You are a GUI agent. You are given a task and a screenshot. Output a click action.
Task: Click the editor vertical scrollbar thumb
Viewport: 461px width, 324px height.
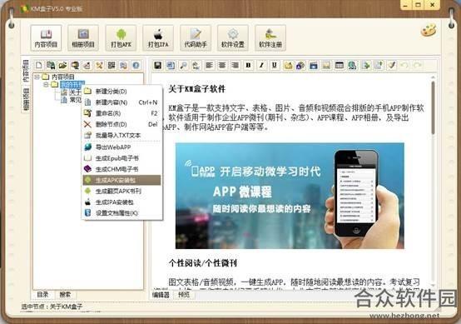433,107
